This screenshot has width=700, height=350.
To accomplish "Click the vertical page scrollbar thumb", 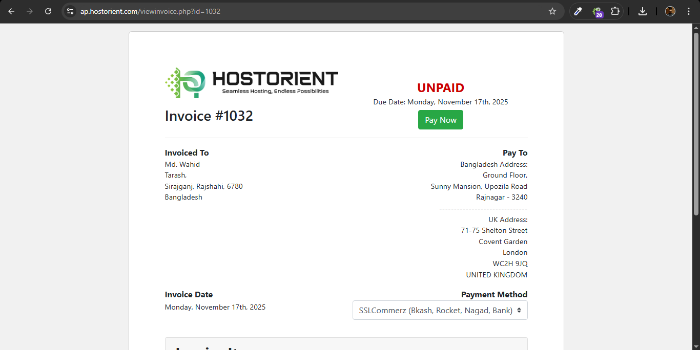I will pyautogui.click(x=696, y=123).
